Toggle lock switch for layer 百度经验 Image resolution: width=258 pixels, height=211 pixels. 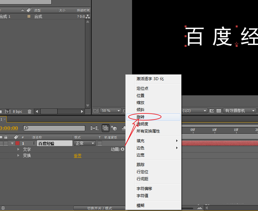6,143
